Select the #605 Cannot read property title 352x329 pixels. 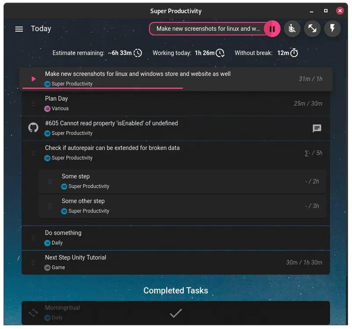[111, 123]
